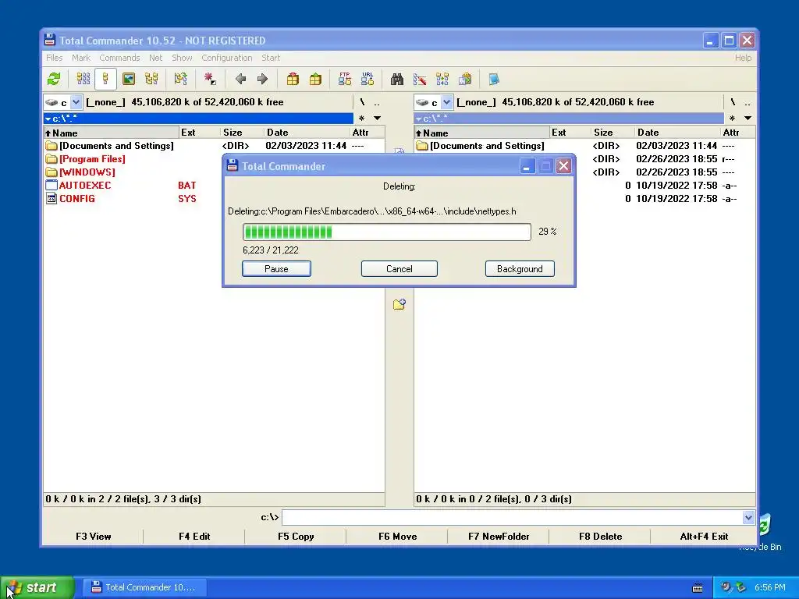
Task: Select the full file details view icon
Action: coord(105,79)
